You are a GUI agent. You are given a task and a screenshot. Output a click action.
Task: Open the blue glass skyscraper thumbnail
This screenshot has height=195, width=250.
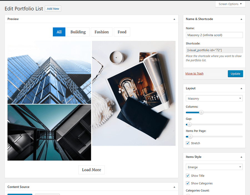click(49, 72)
